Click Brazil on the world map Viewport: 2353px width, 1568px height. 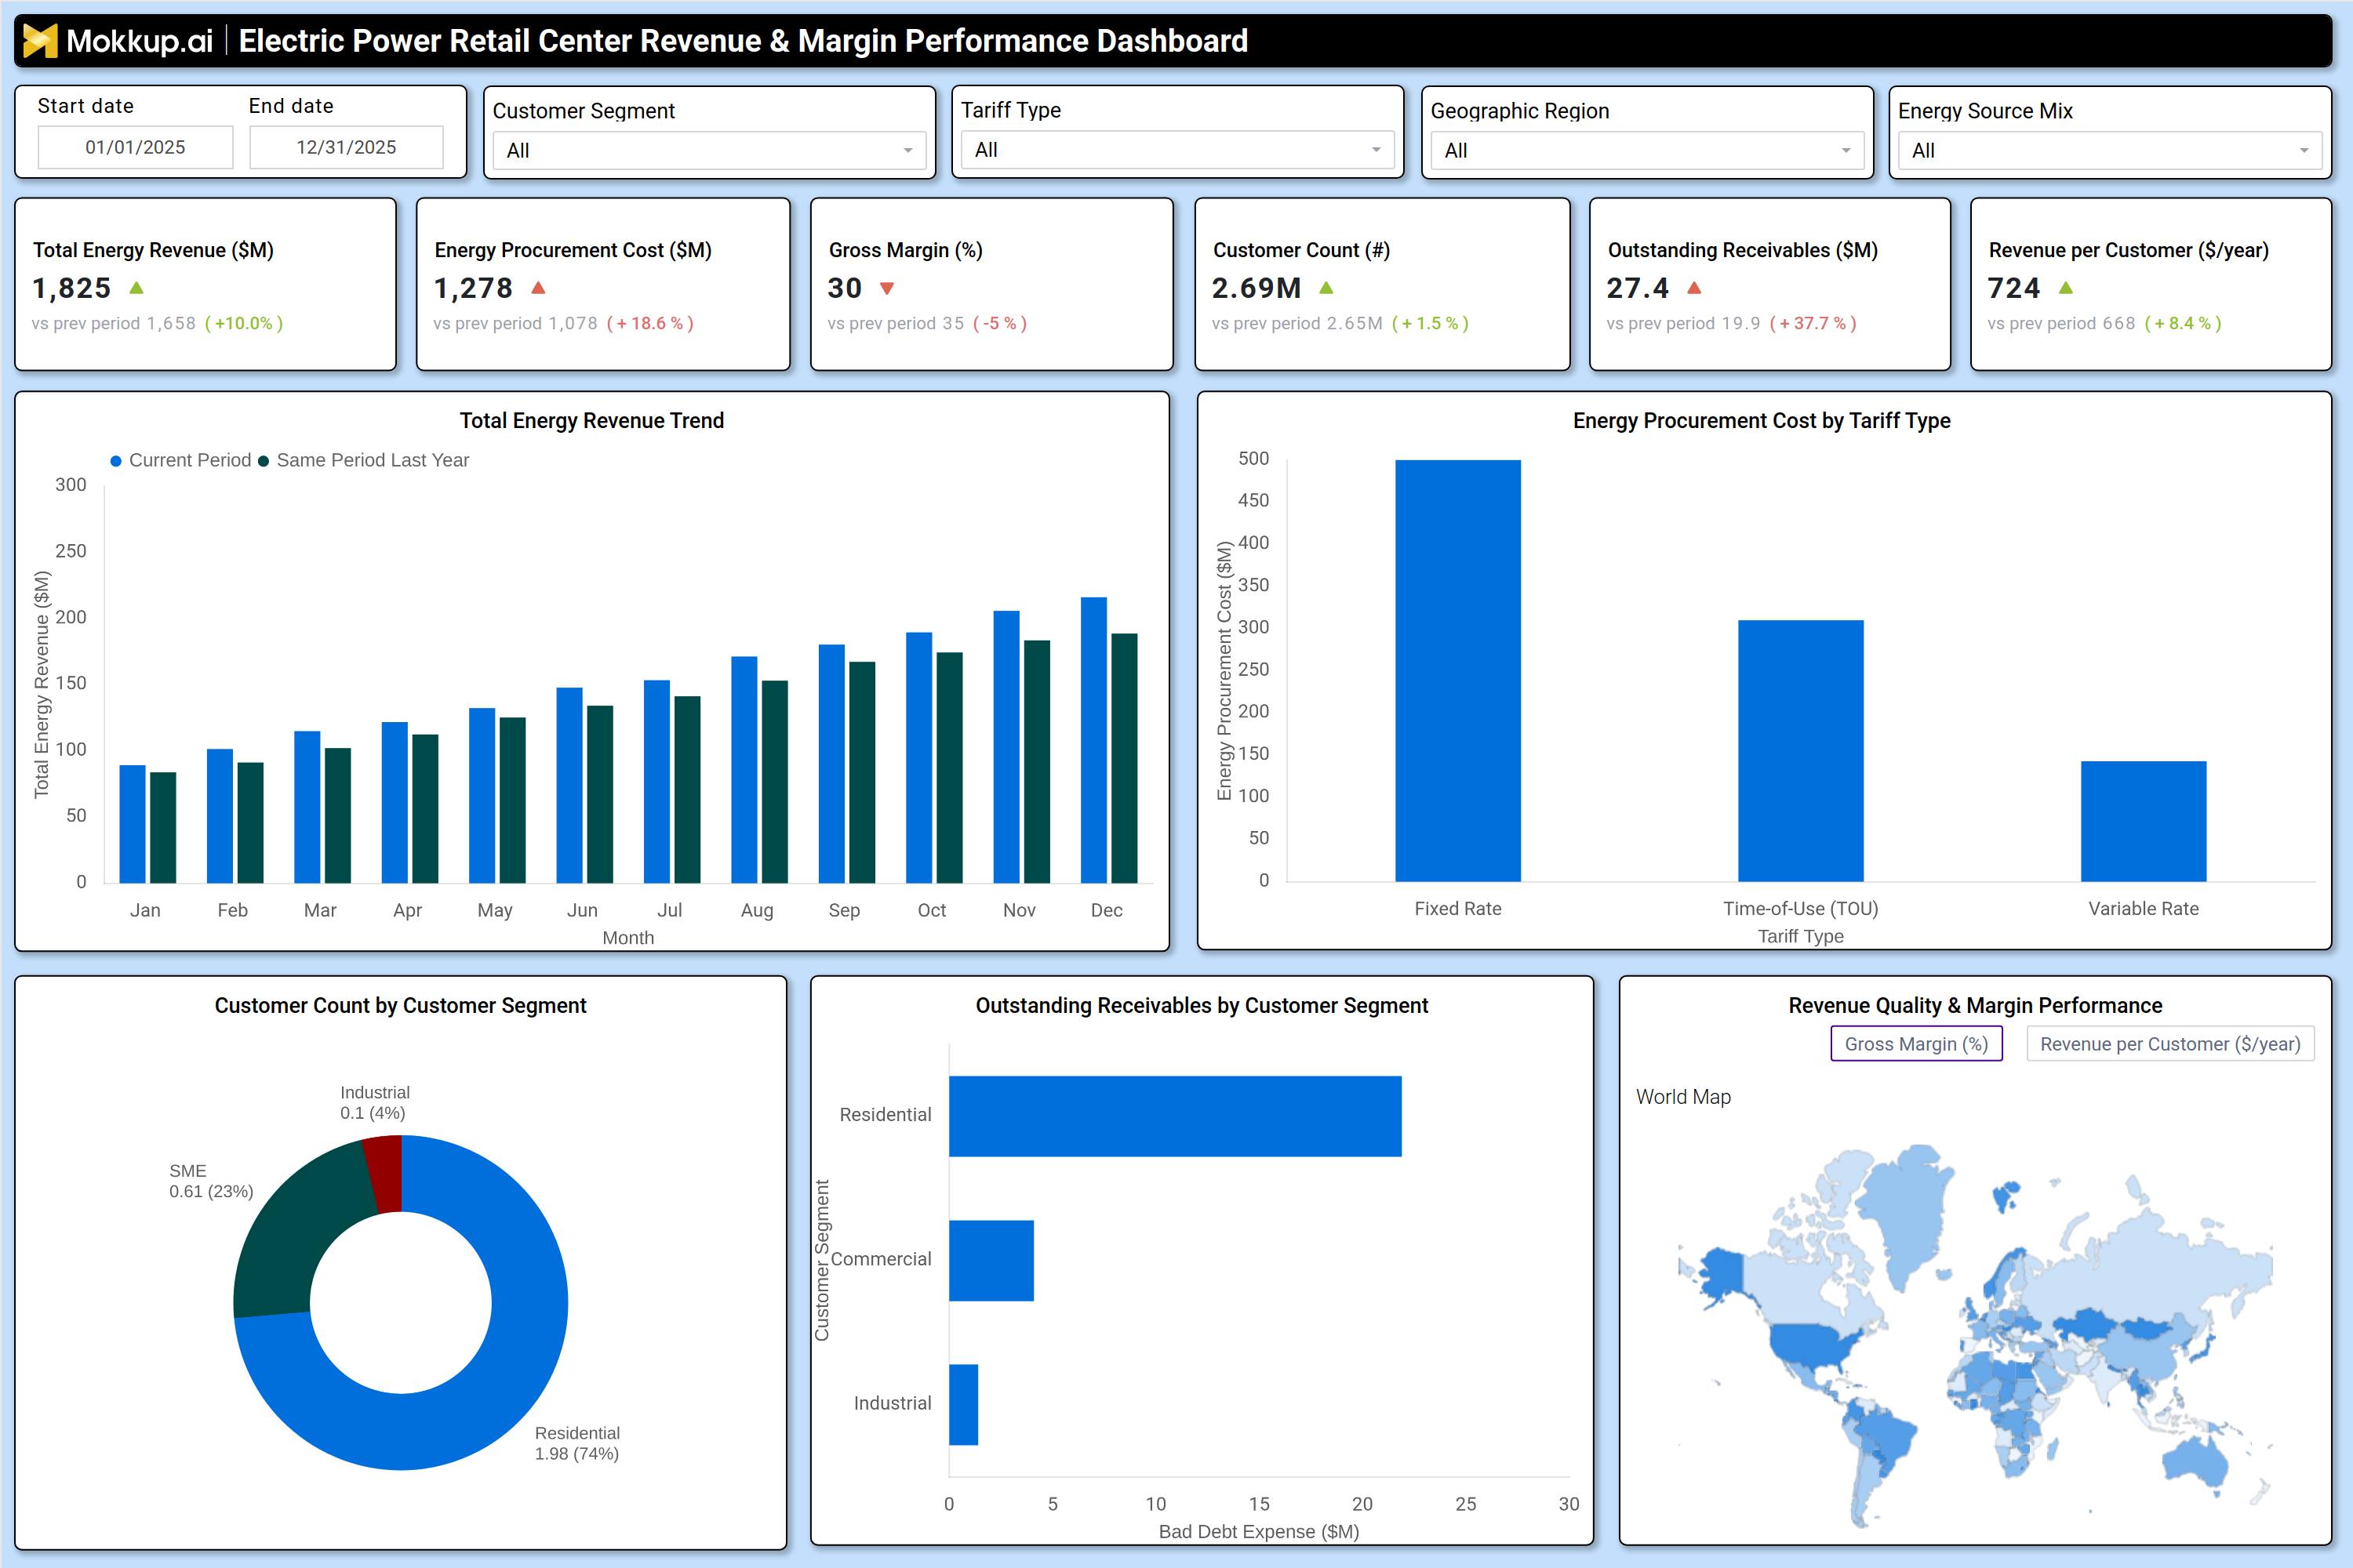click(x=1886, y=1437)
